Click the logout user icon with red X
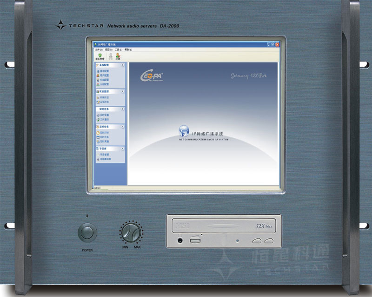The height and width of the screenshot is (297, 372). 118,56
